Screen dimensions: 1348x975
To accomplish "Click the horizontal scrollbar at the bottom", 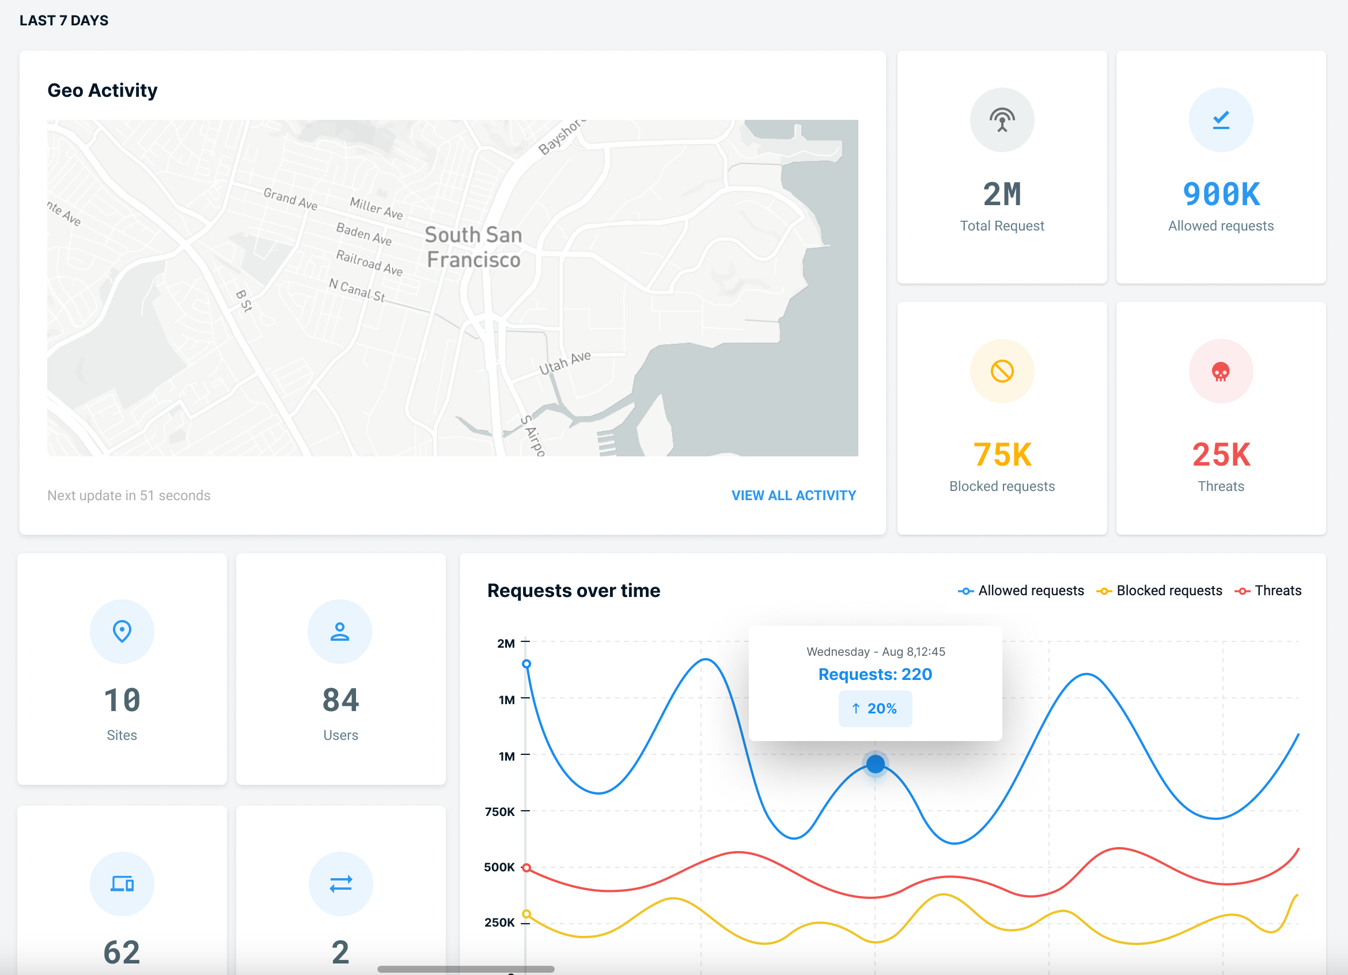I will [x=466, y=969].
